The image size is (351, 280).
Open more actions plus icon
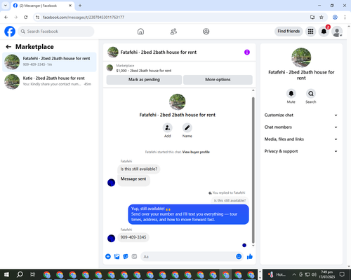[108, 257]
